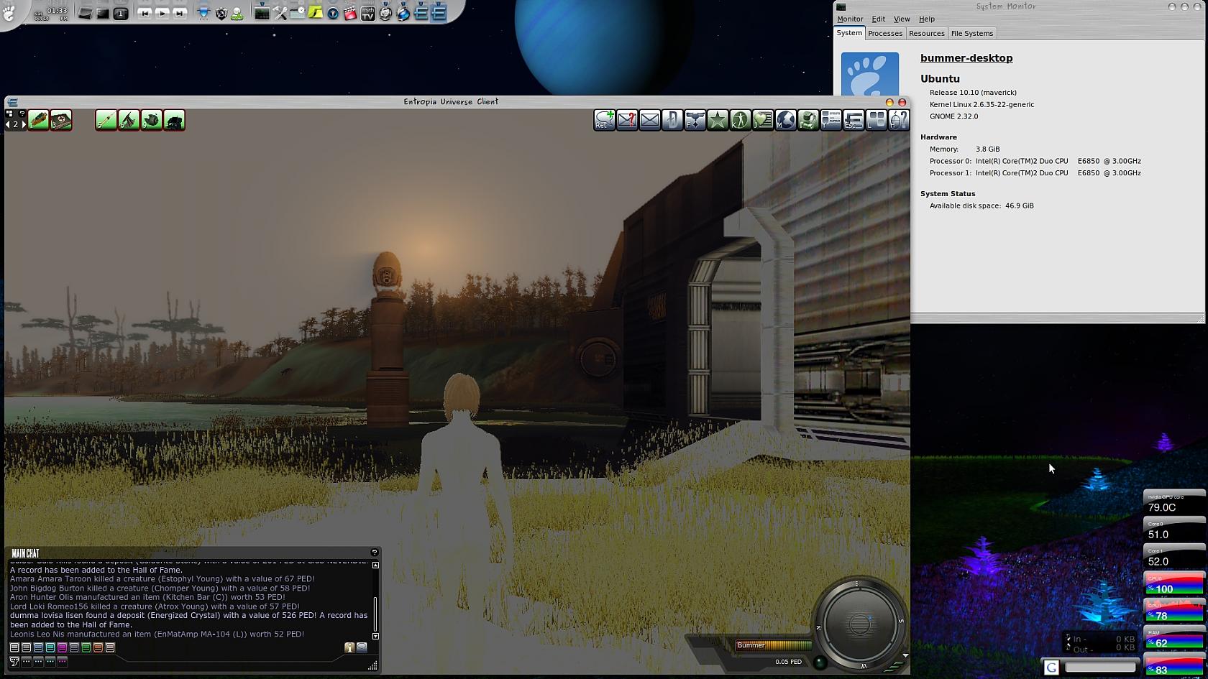Click previous quickbar page arrow
The height and width of the screenshot is (679, 1208).
click(8, 124)
